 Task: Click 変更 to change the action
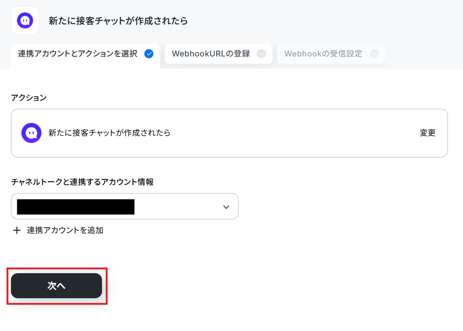[x=427, y=133]
